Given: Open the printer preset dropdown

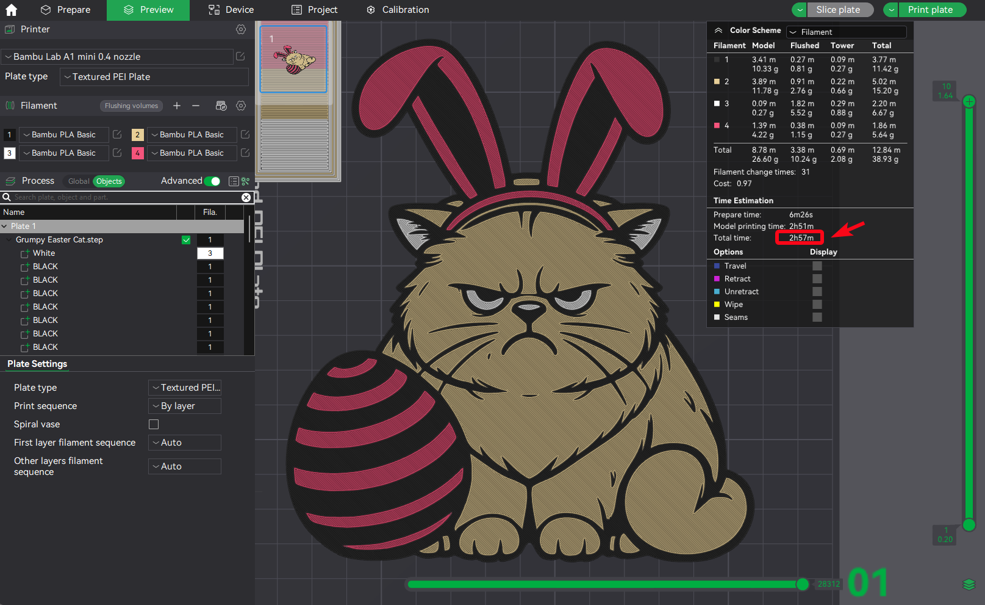Looking at the screenshot, I should 117,57.
